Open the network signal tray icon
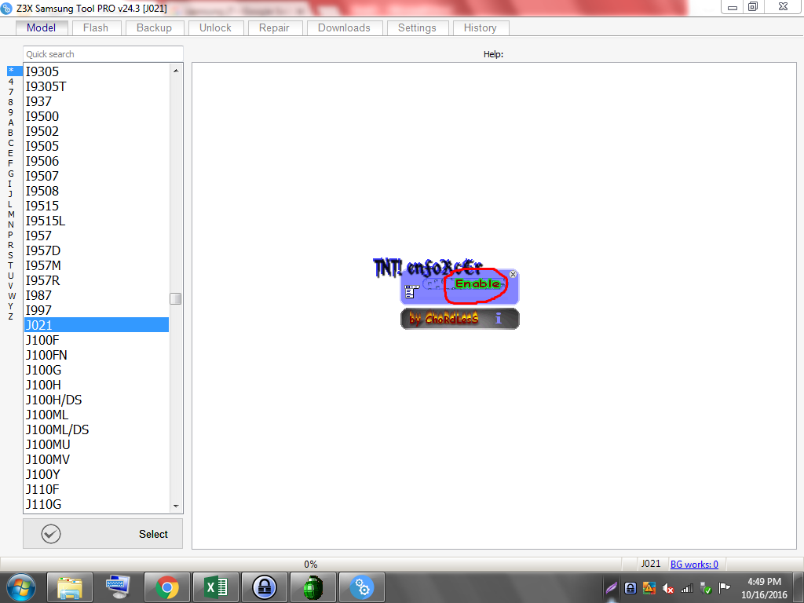Viewport: 804px width, 603px height. (x=686, y=588)
